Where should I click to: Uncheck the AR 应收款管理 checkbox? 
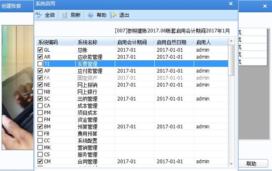(40, 57)
